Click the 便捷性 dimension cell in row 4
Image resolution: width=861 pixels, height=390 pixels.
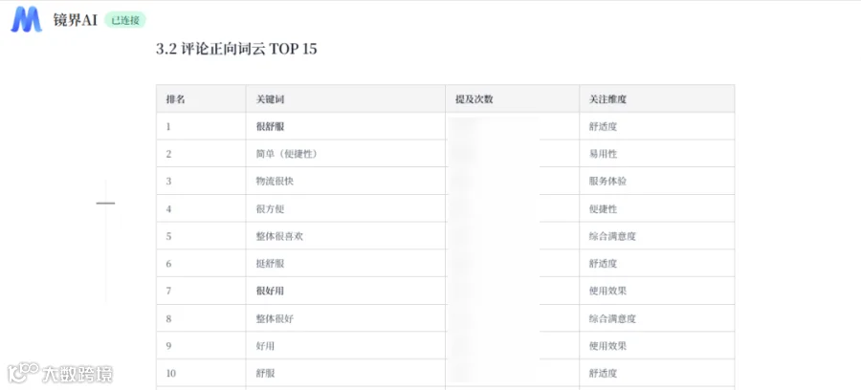click(x=656, y=208)
